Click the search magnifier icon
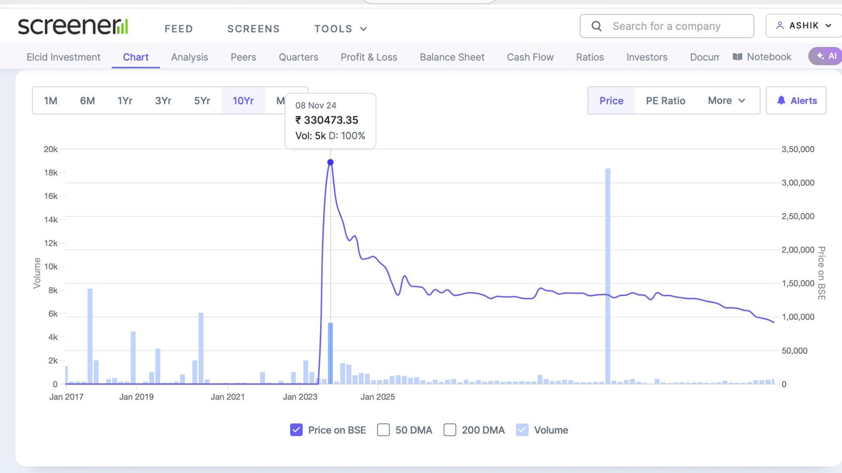The height and width of the screenshot is (473, 842). [x=596, y=26]
